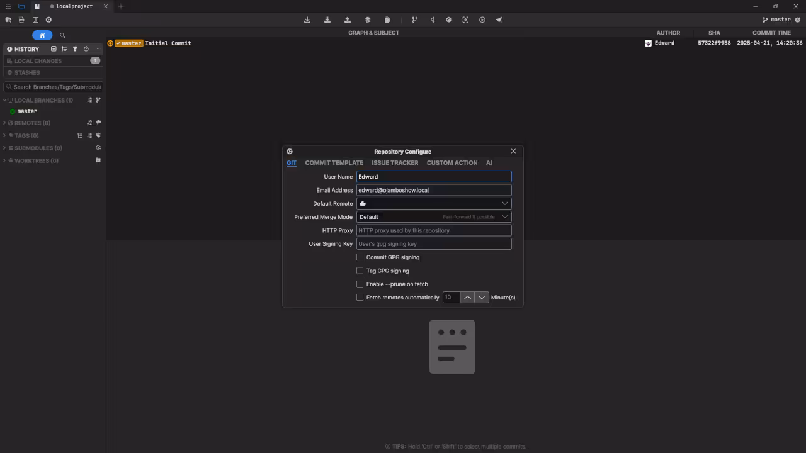Decrease the fetch interval minutes

(x=482, y=298)
